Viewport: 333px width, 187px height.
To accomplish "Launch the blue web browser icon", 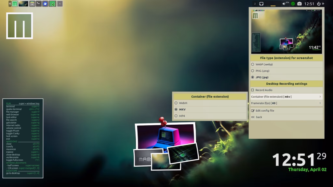I will click(45, 4).
